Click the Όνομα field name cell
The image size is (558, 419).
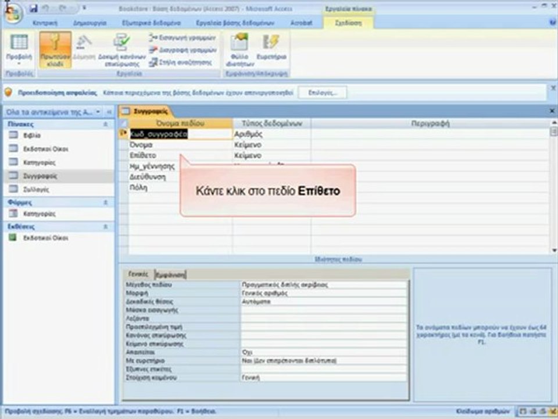point(180,145)
